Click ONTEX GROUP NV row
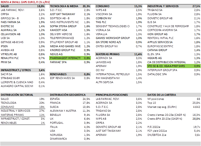The height and width of the screenshot is (146, 201). click(x=119, y=46)
